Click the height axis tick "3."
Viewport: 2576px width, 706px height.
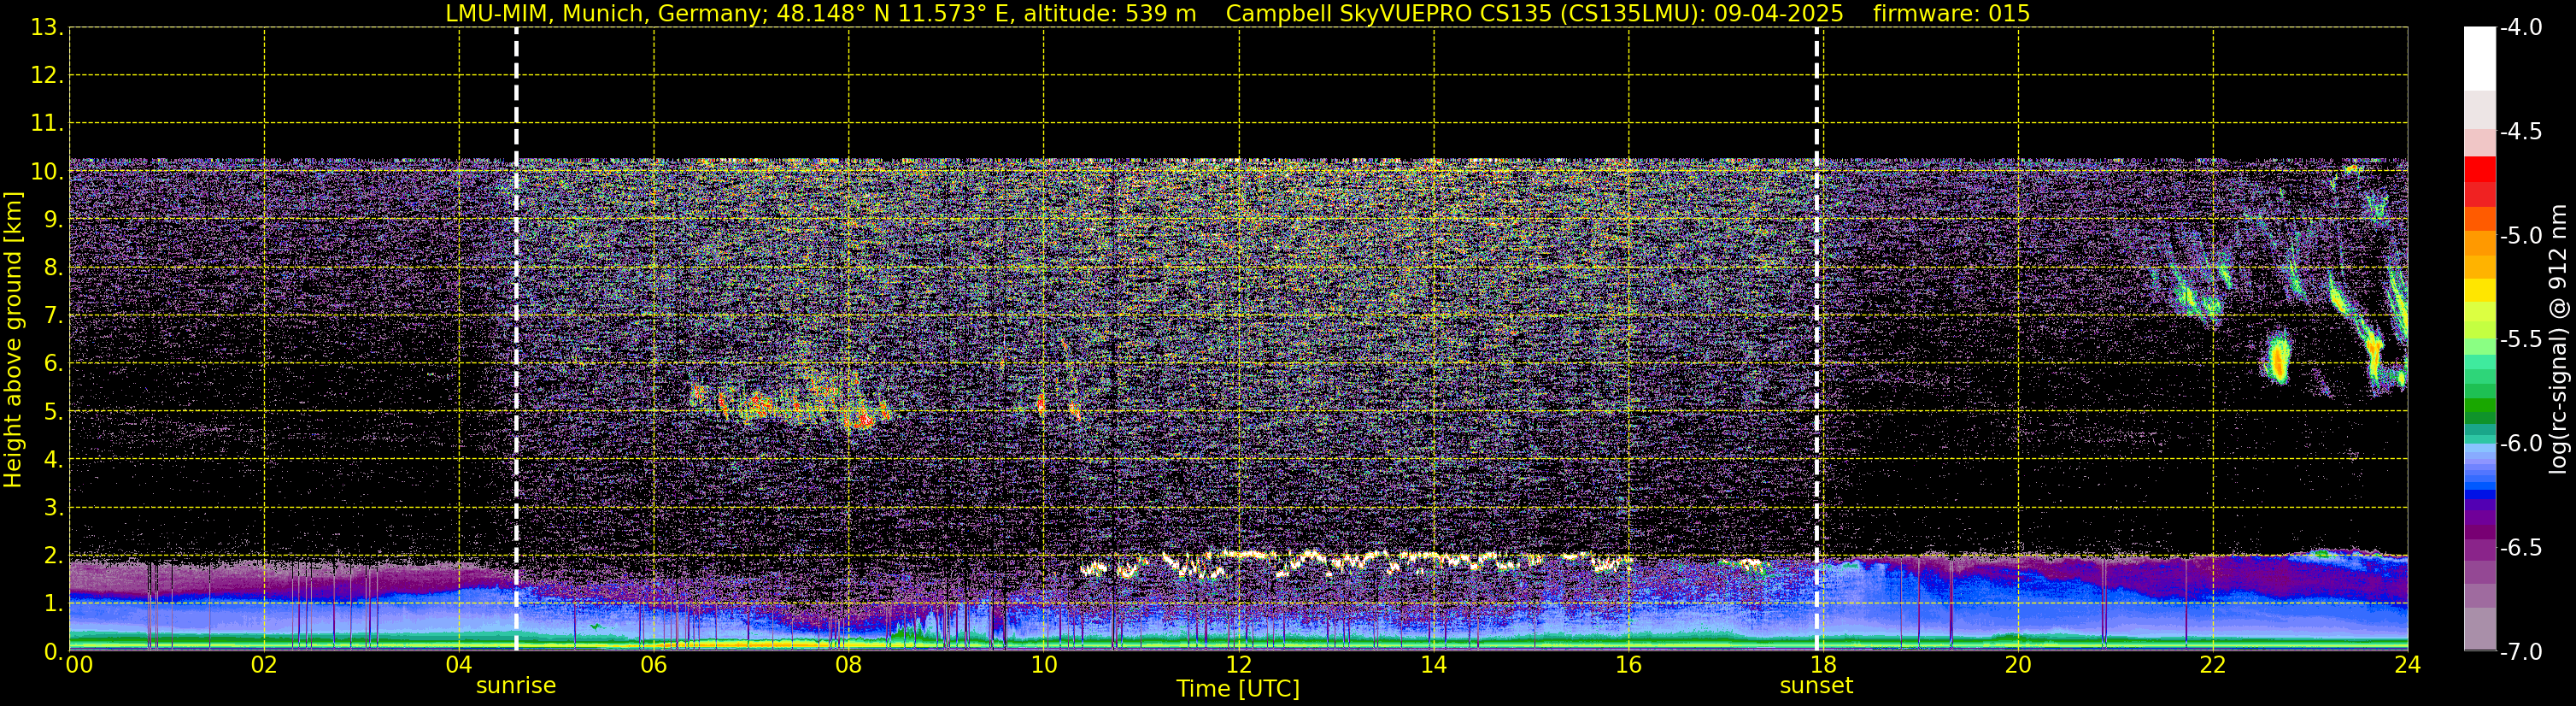52,508
